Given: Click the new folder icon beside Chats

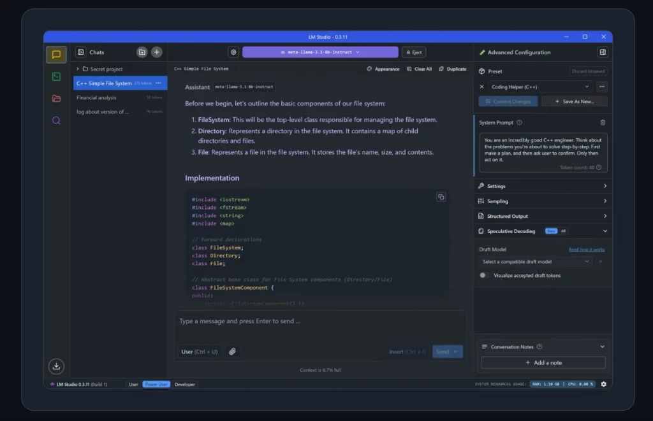Looking at the screenshot, I should (142, 52).
